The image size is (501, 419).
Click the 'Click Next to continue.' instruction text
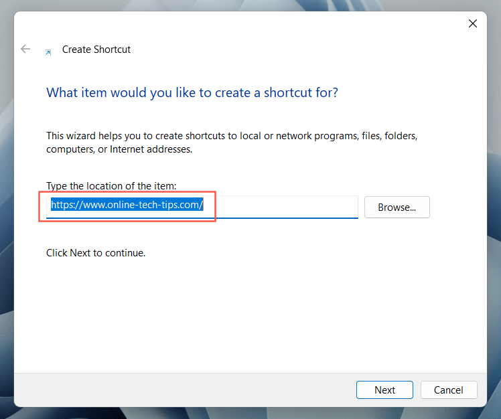click(96, 253)
